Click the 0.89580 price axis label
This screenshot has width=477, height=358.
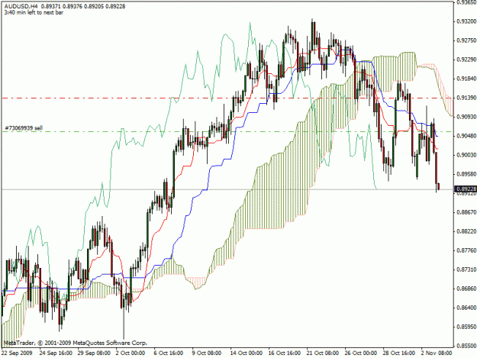[x=466, y=174]
